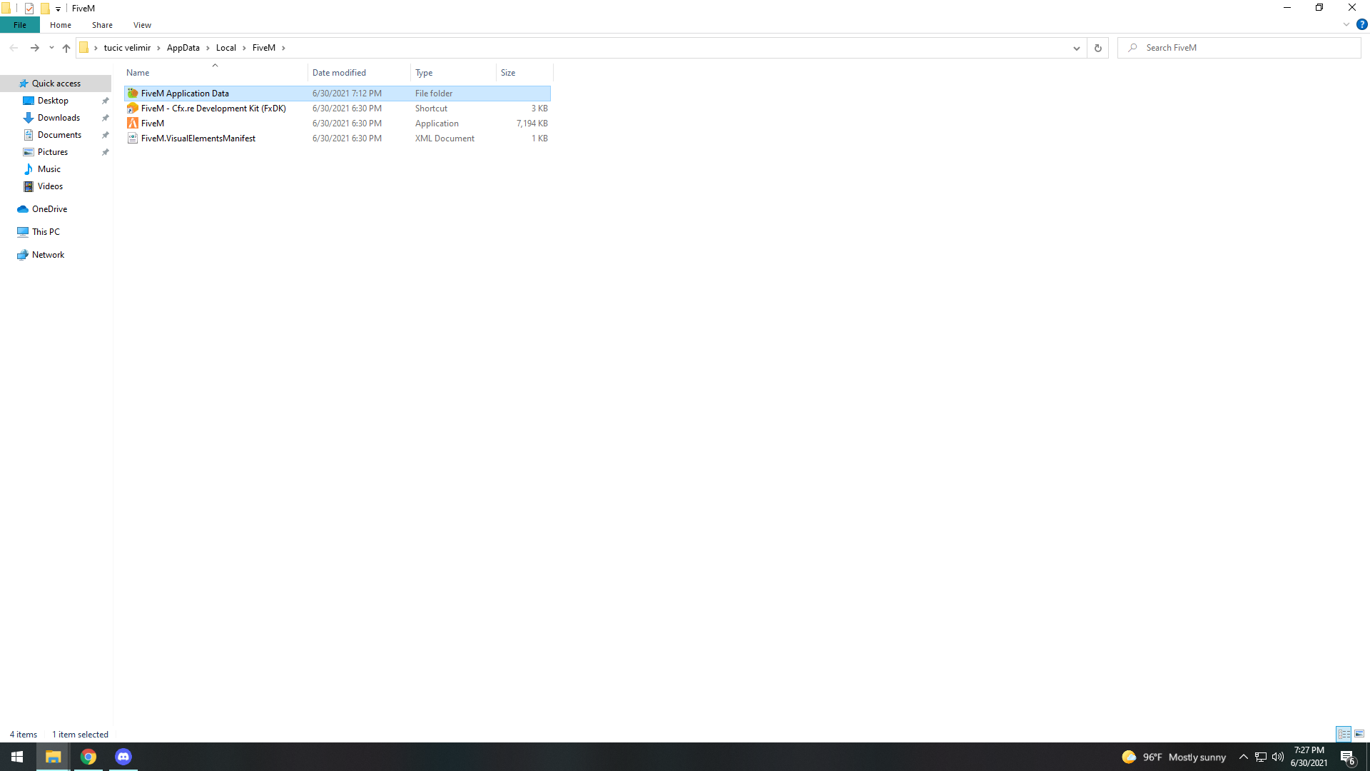
Task: Click the Shortcut type cell
Action: tap(431, 109)
